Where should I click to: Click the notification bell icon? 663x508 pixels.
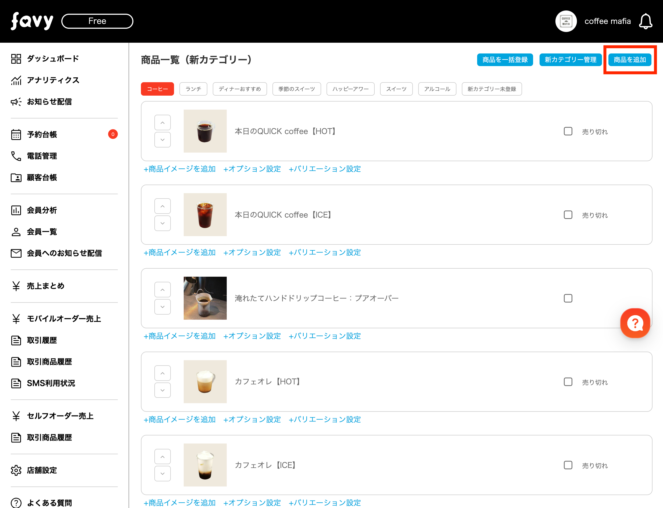click(x=645, y=21)
